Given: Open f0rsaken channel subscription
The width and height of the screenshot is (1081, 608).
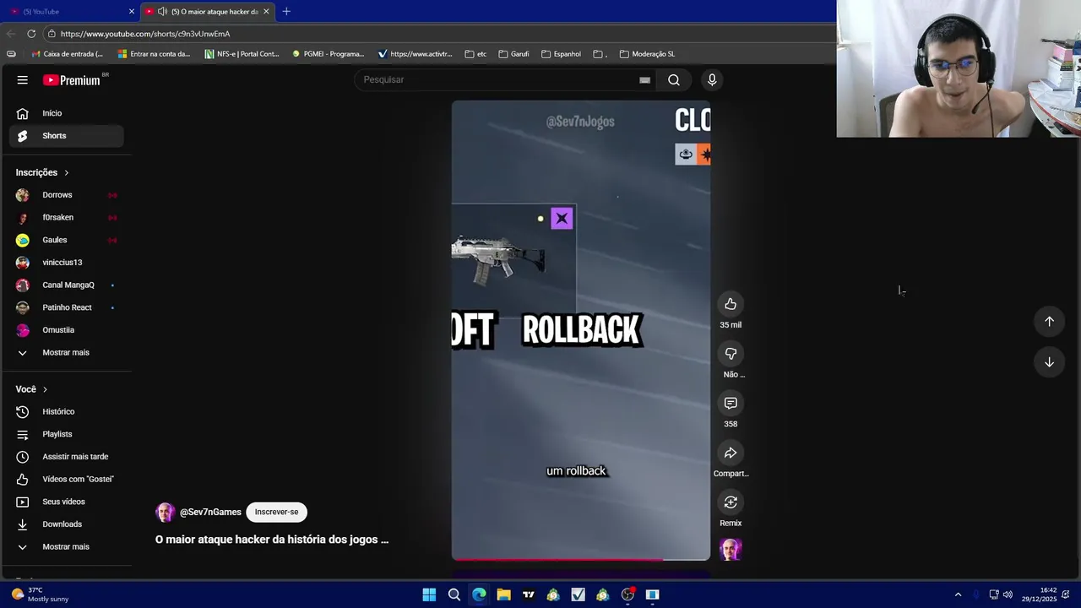Looking at the screenshot, I should [67, 217].
